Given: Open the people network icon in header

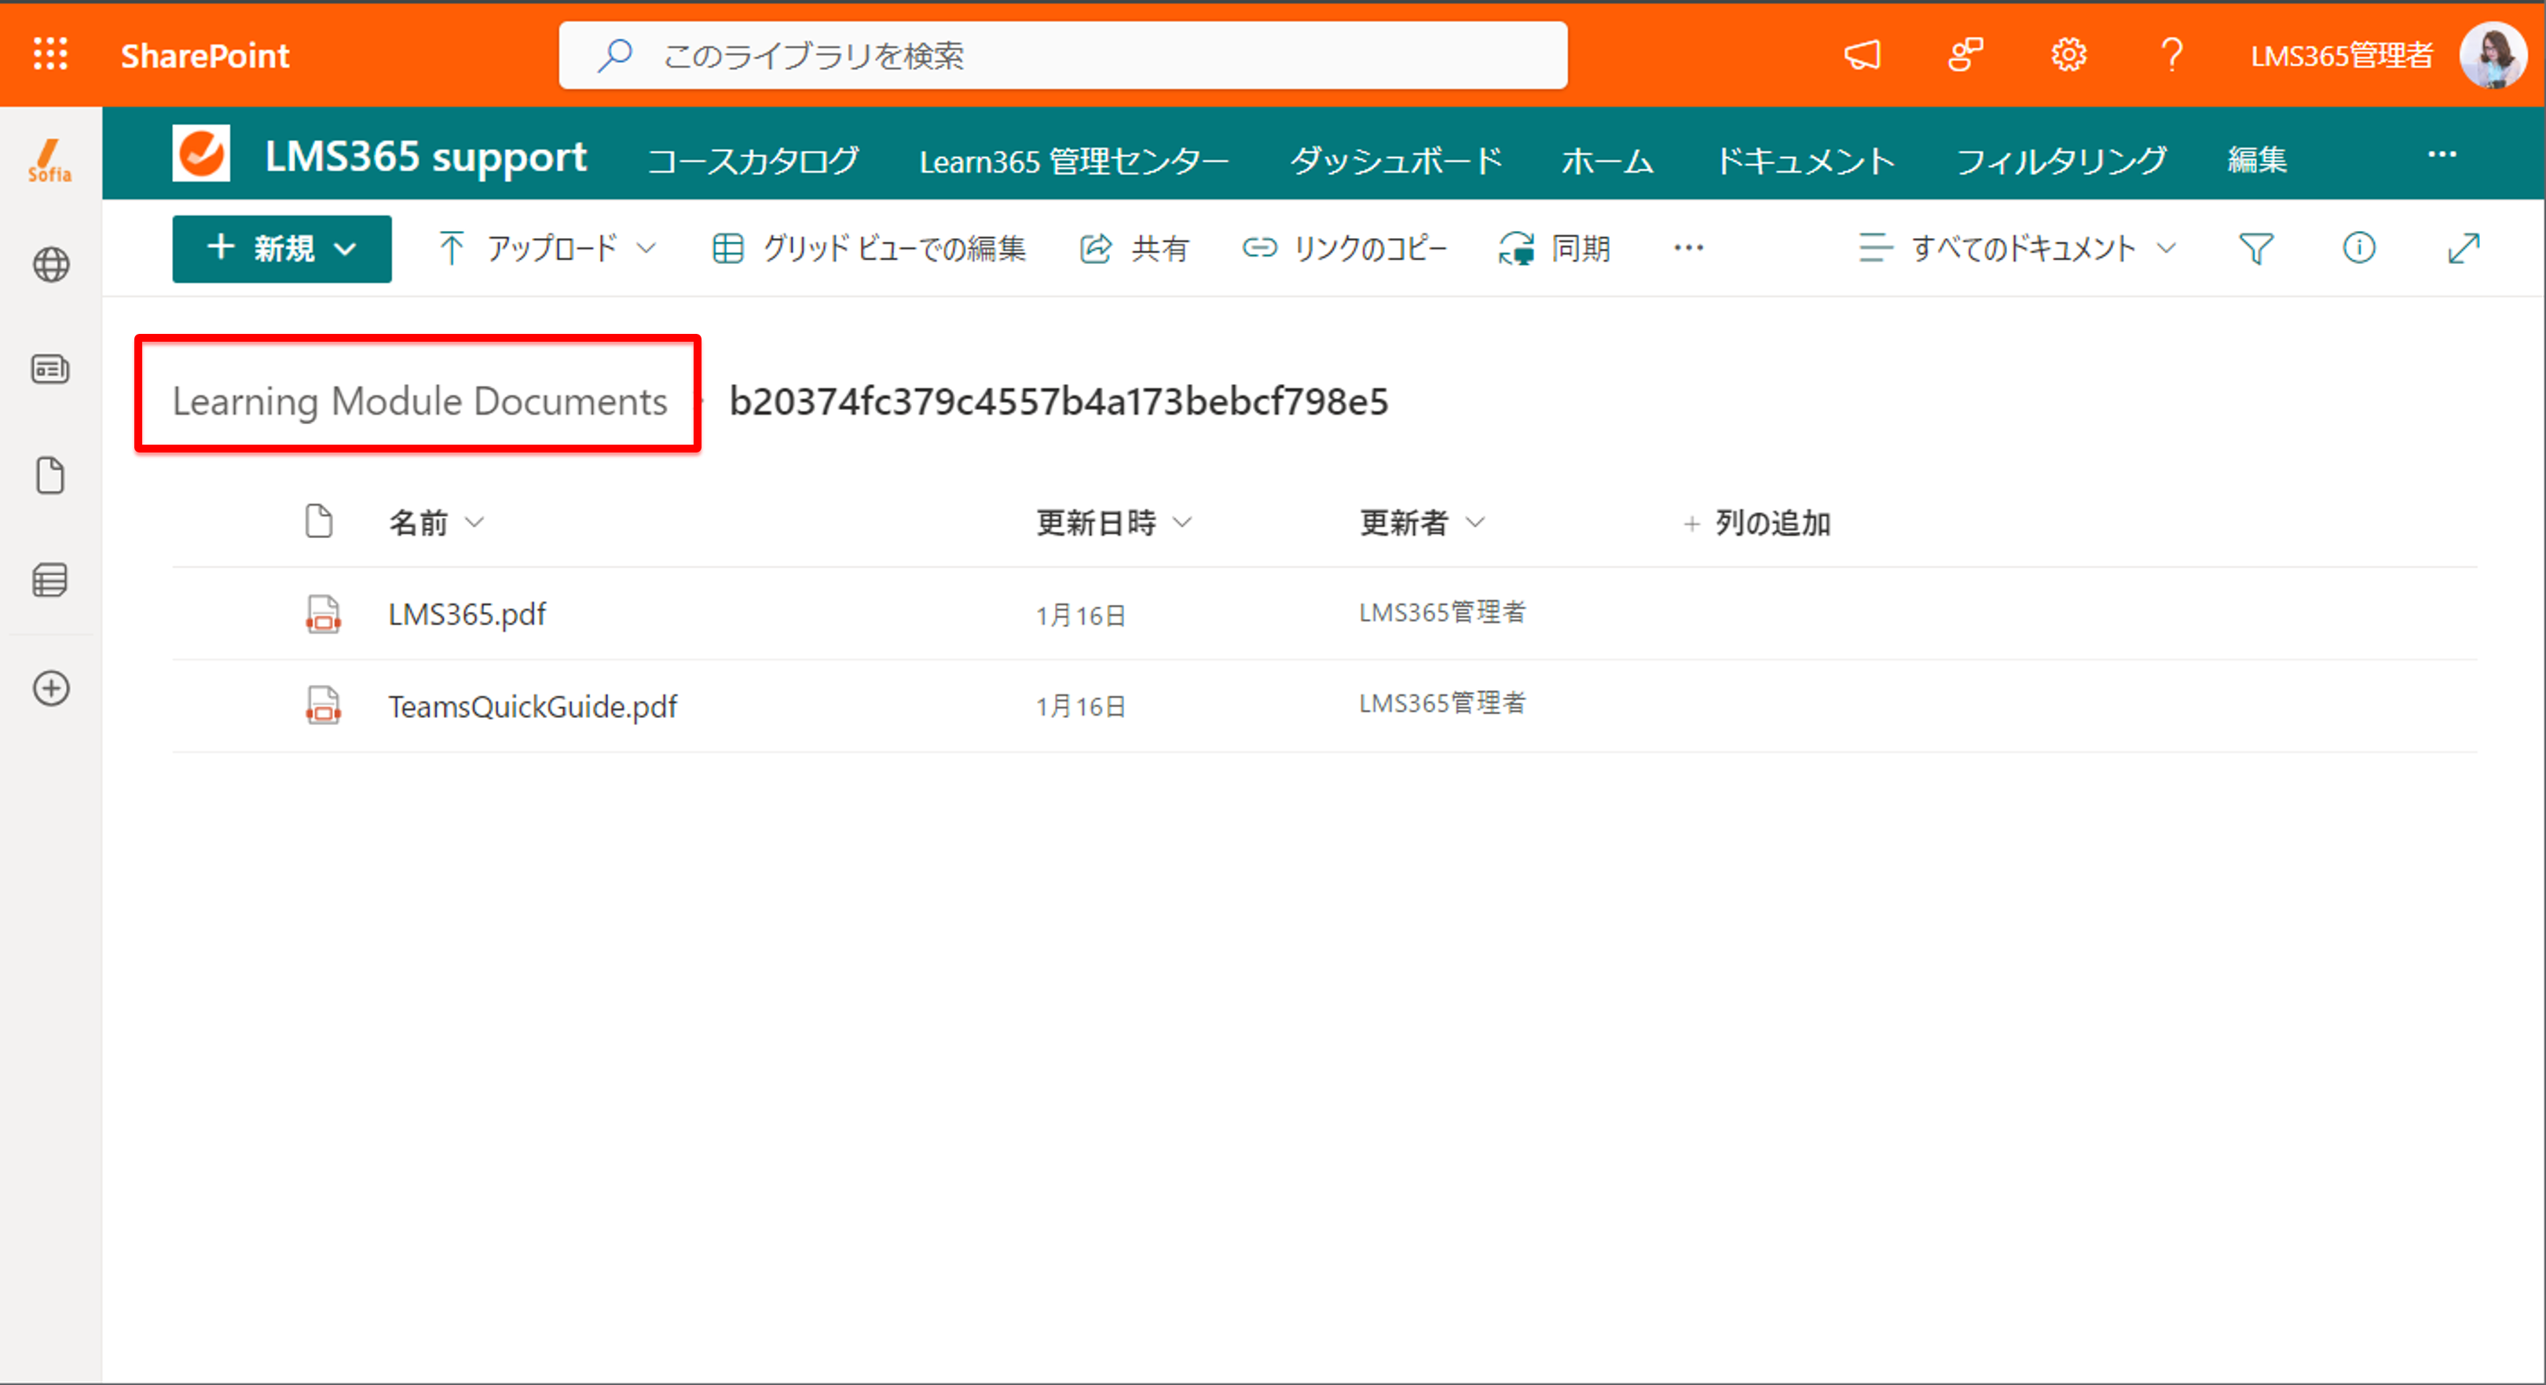Looking at the screenshot, I should tap(1965, 54).
